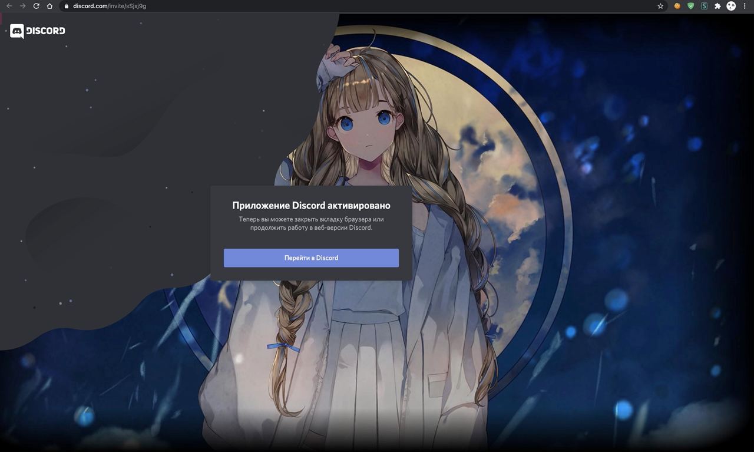This screenshot has height=452, width=754.
Task: Open the cookie extension icon
Action: point(677,6)
